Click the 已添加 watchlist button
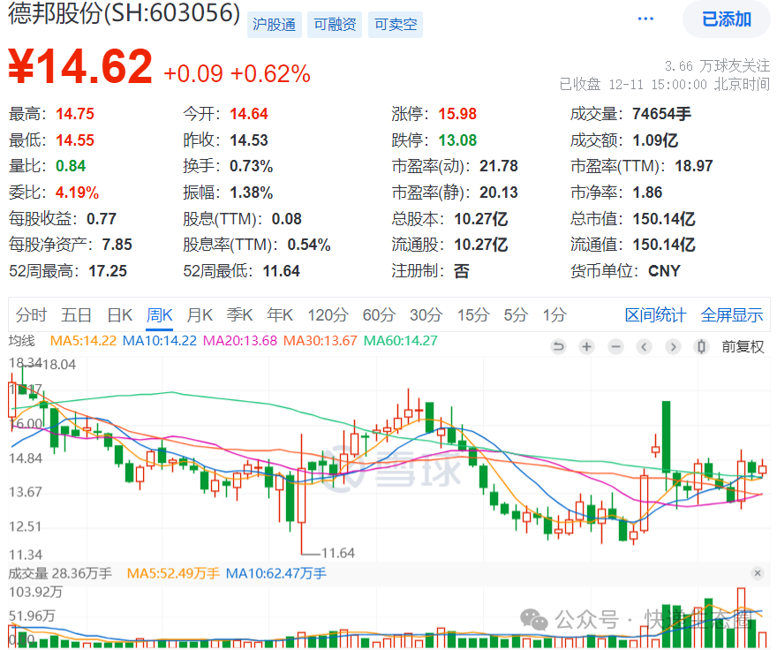The height and width of the screenshot is (650, 777). pyautogui.click(x=726, y=19)
